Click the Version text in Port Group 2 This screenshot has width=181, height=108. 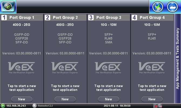click(x=65, y=53)
